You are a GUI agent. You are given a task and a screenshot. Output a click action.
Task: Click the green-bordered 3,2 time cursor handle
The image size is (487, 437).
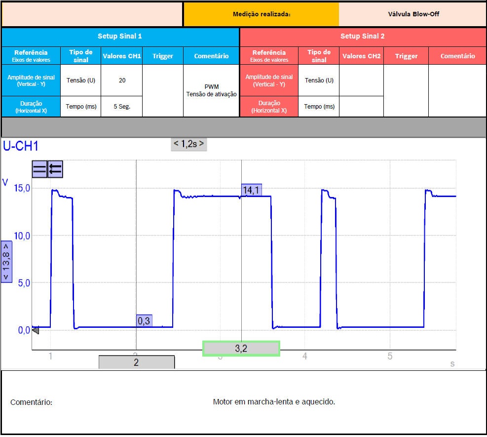(x=241, y=349)
